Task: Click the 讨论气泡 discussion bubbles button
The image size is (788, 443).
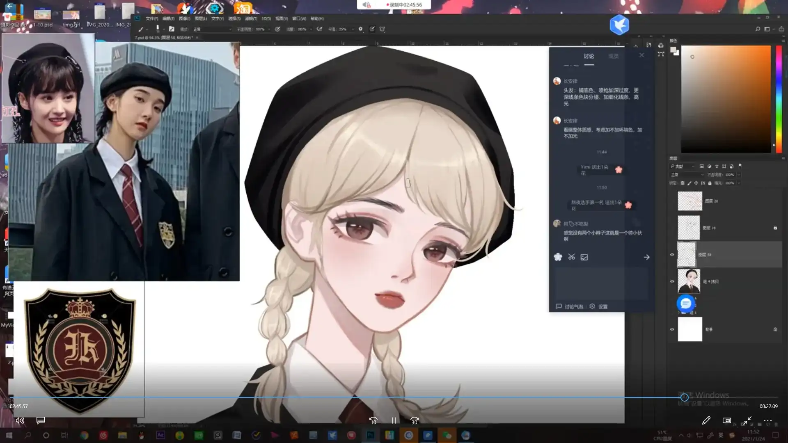Action: pyautogui.click(x=570, y=306)
